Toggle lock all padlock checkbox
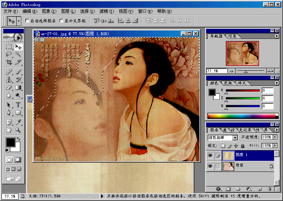This screenshot has height=201, width=283. point(242,146)
